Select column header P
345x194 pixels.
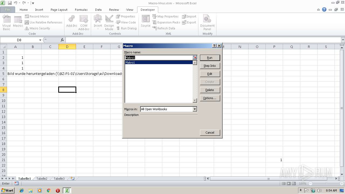coord(274,47)
